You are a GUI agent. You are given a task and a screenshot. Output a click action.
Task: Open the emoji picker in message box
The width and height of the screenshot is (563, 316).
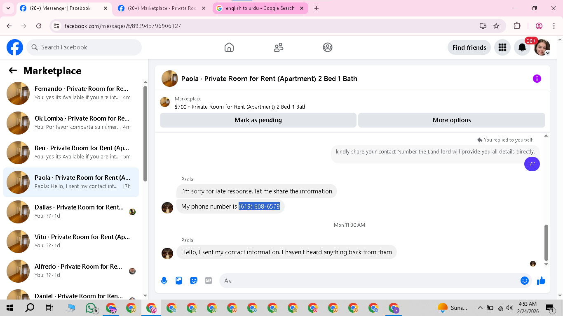tap(525, 281)
